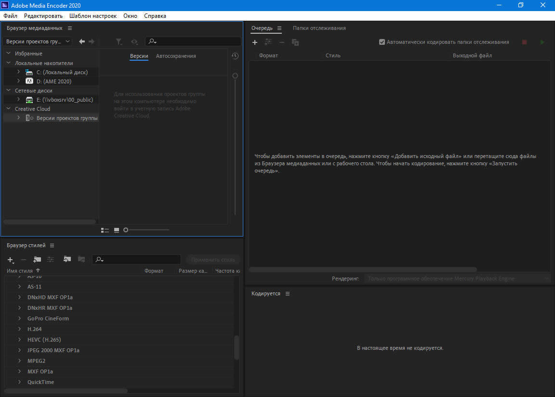Open the Версии проектов гру... location dropdown
This screenshot has width=555, height=397.
click(x=38, y=41)
